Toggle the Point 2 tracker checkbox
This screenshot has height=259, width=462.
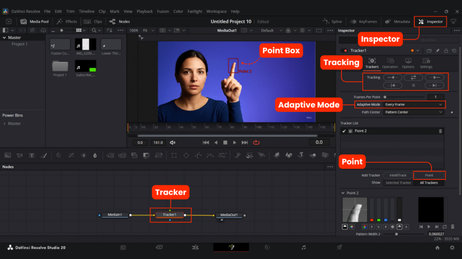(x=344, y=131)
